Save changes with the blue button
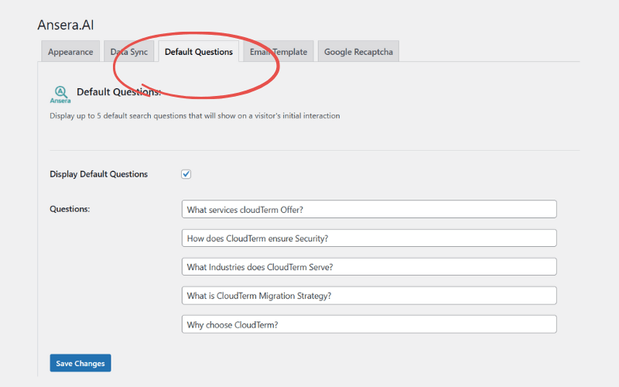This screenshot has height=387, width=619. (x=80, y=363)
